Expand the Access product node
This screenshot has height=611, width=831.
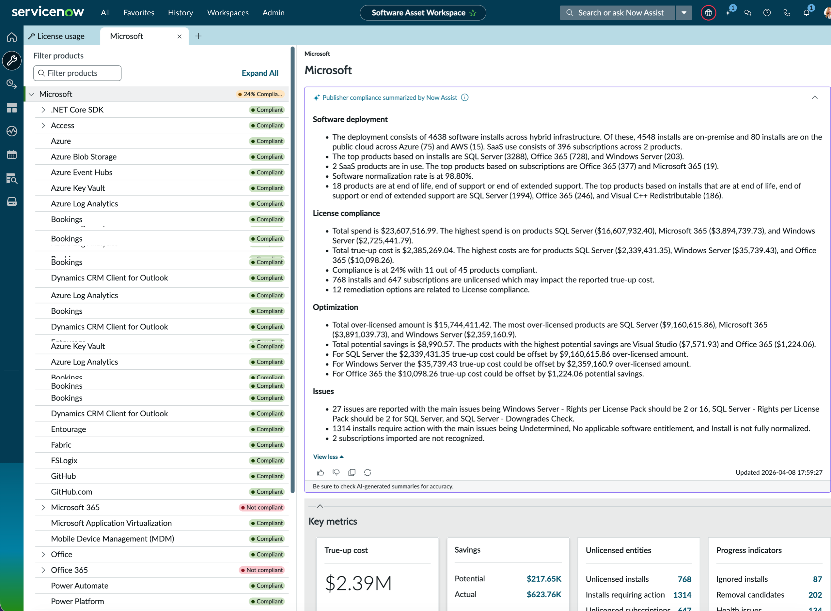[43, 126]
